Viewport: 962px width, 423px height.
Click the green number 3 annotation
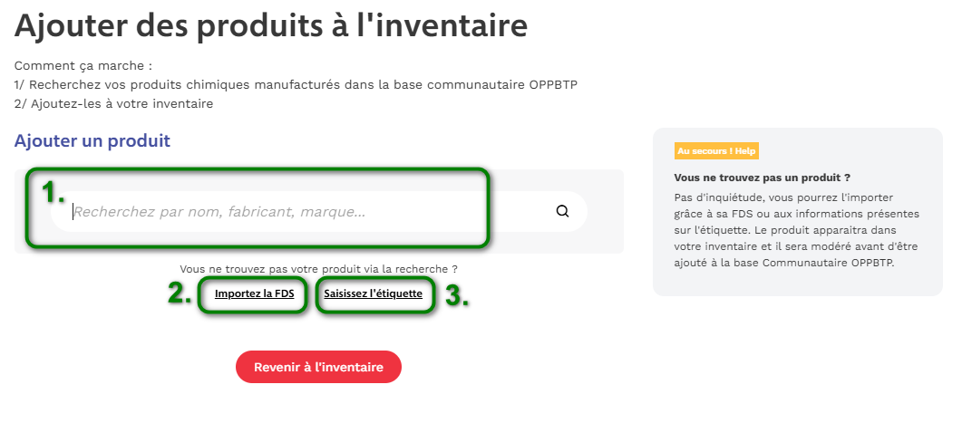(456, 295)
